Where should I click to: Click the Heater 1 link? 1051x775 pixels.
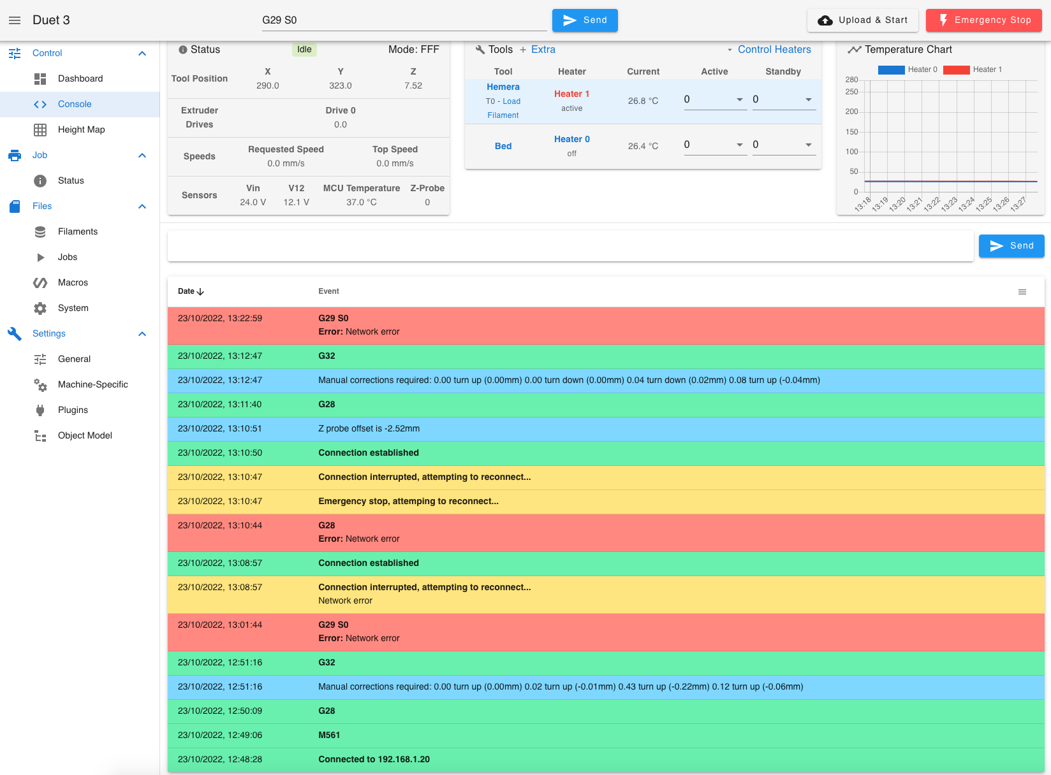pos(571,94)
